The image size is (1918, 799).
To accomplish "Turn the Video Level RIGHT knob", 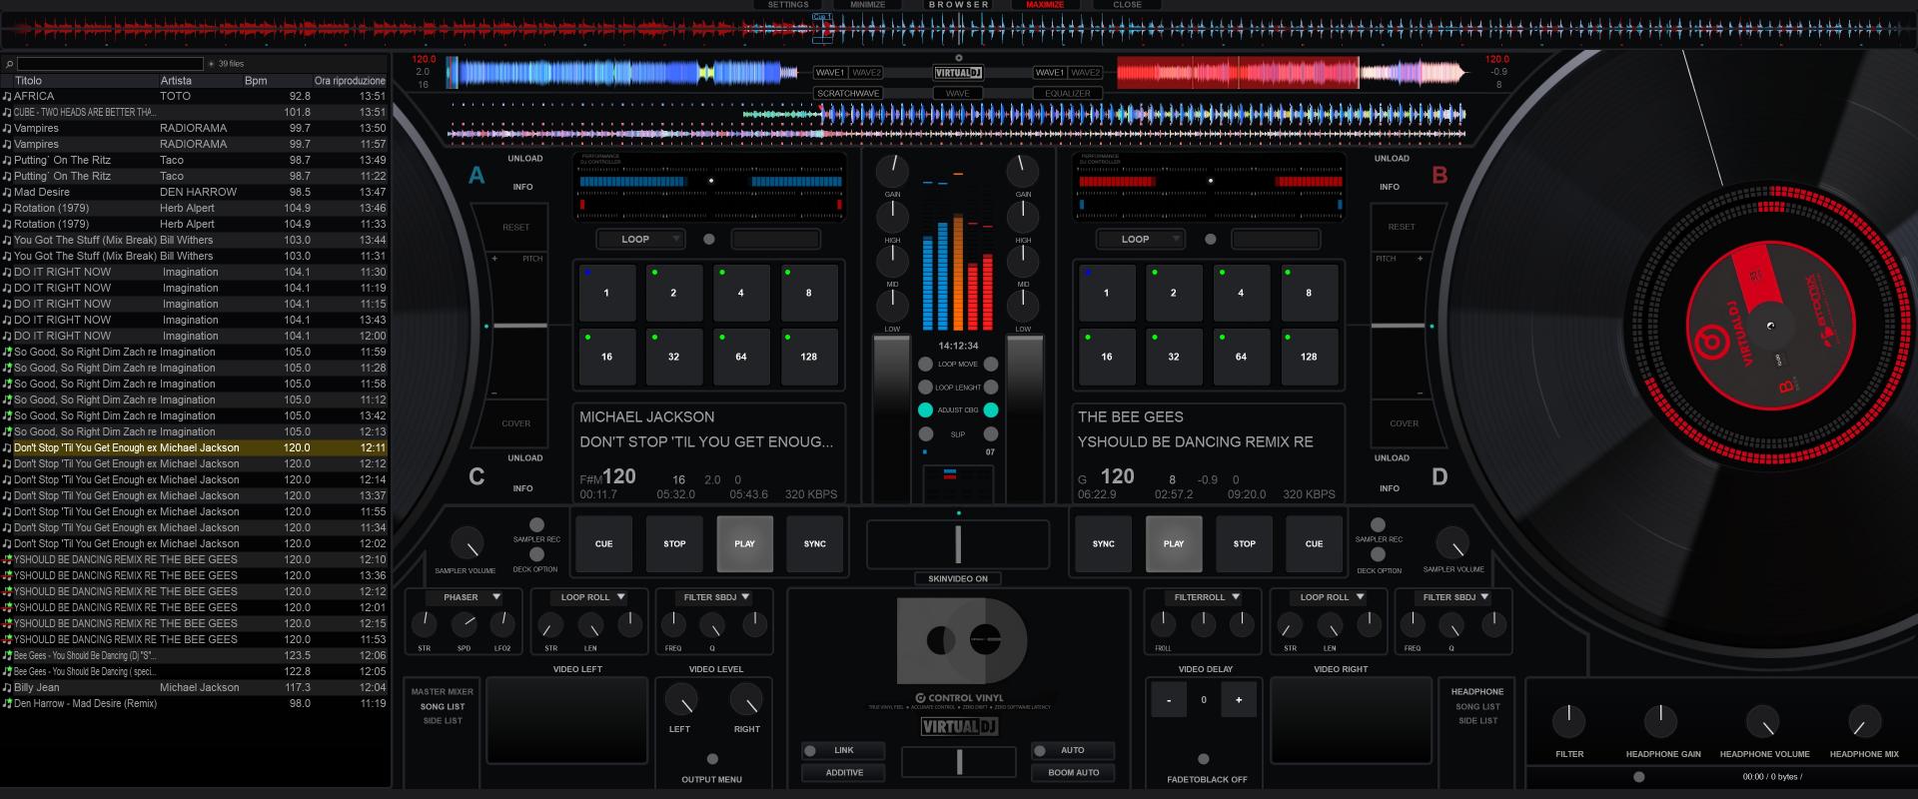I will pos(746,700).
